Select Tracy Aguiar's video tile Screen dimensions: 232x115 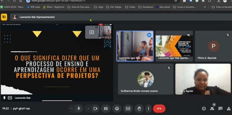coord(203,79)
